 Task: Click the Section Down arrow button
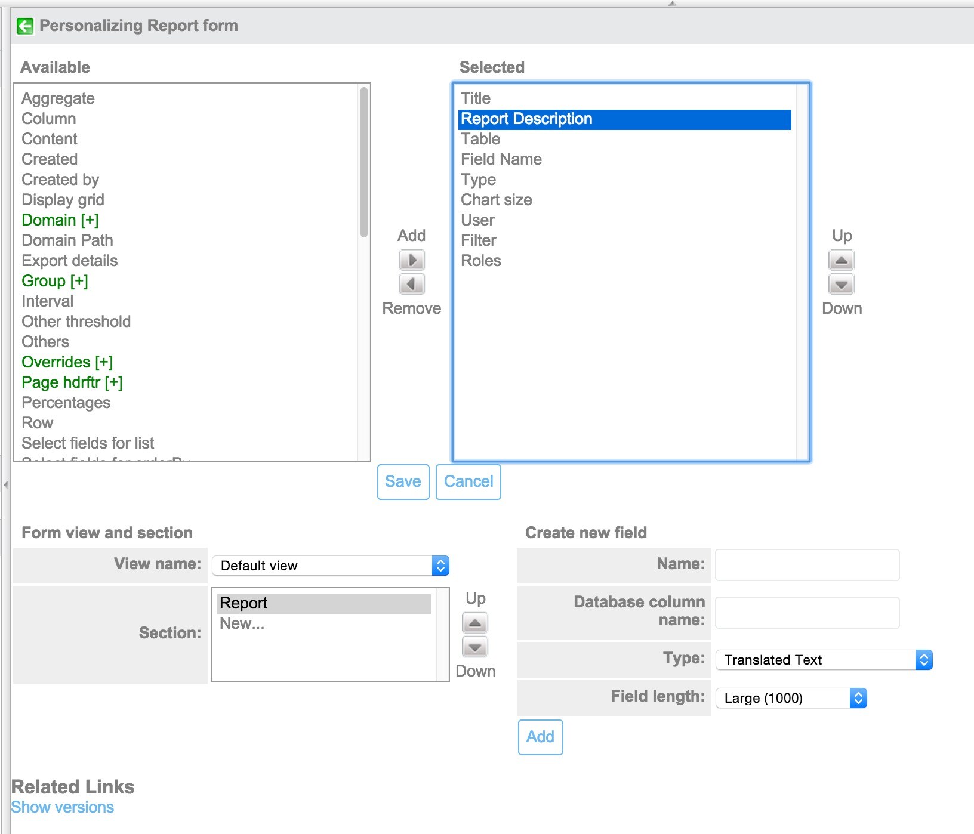tap(475, 647)
